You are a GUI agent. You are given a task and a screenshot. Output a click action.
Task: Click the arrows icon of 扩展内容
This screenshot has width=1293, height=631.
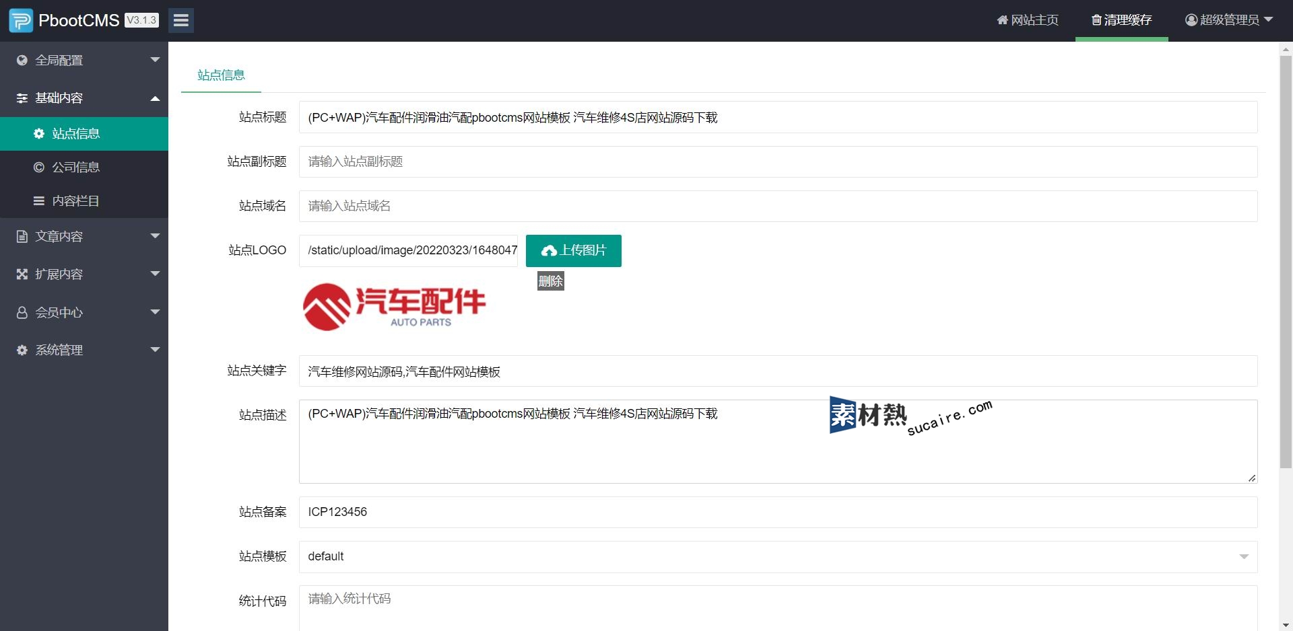(22, 274)
